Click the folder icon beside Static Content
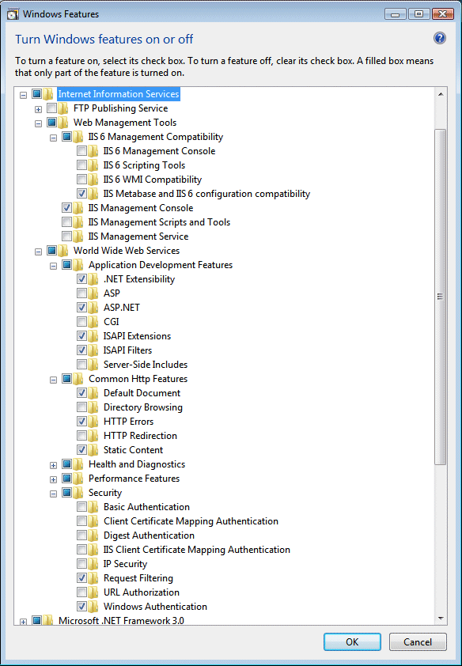Image resolution: width=462 pixels, height=666 pixels. click(93, 449)
